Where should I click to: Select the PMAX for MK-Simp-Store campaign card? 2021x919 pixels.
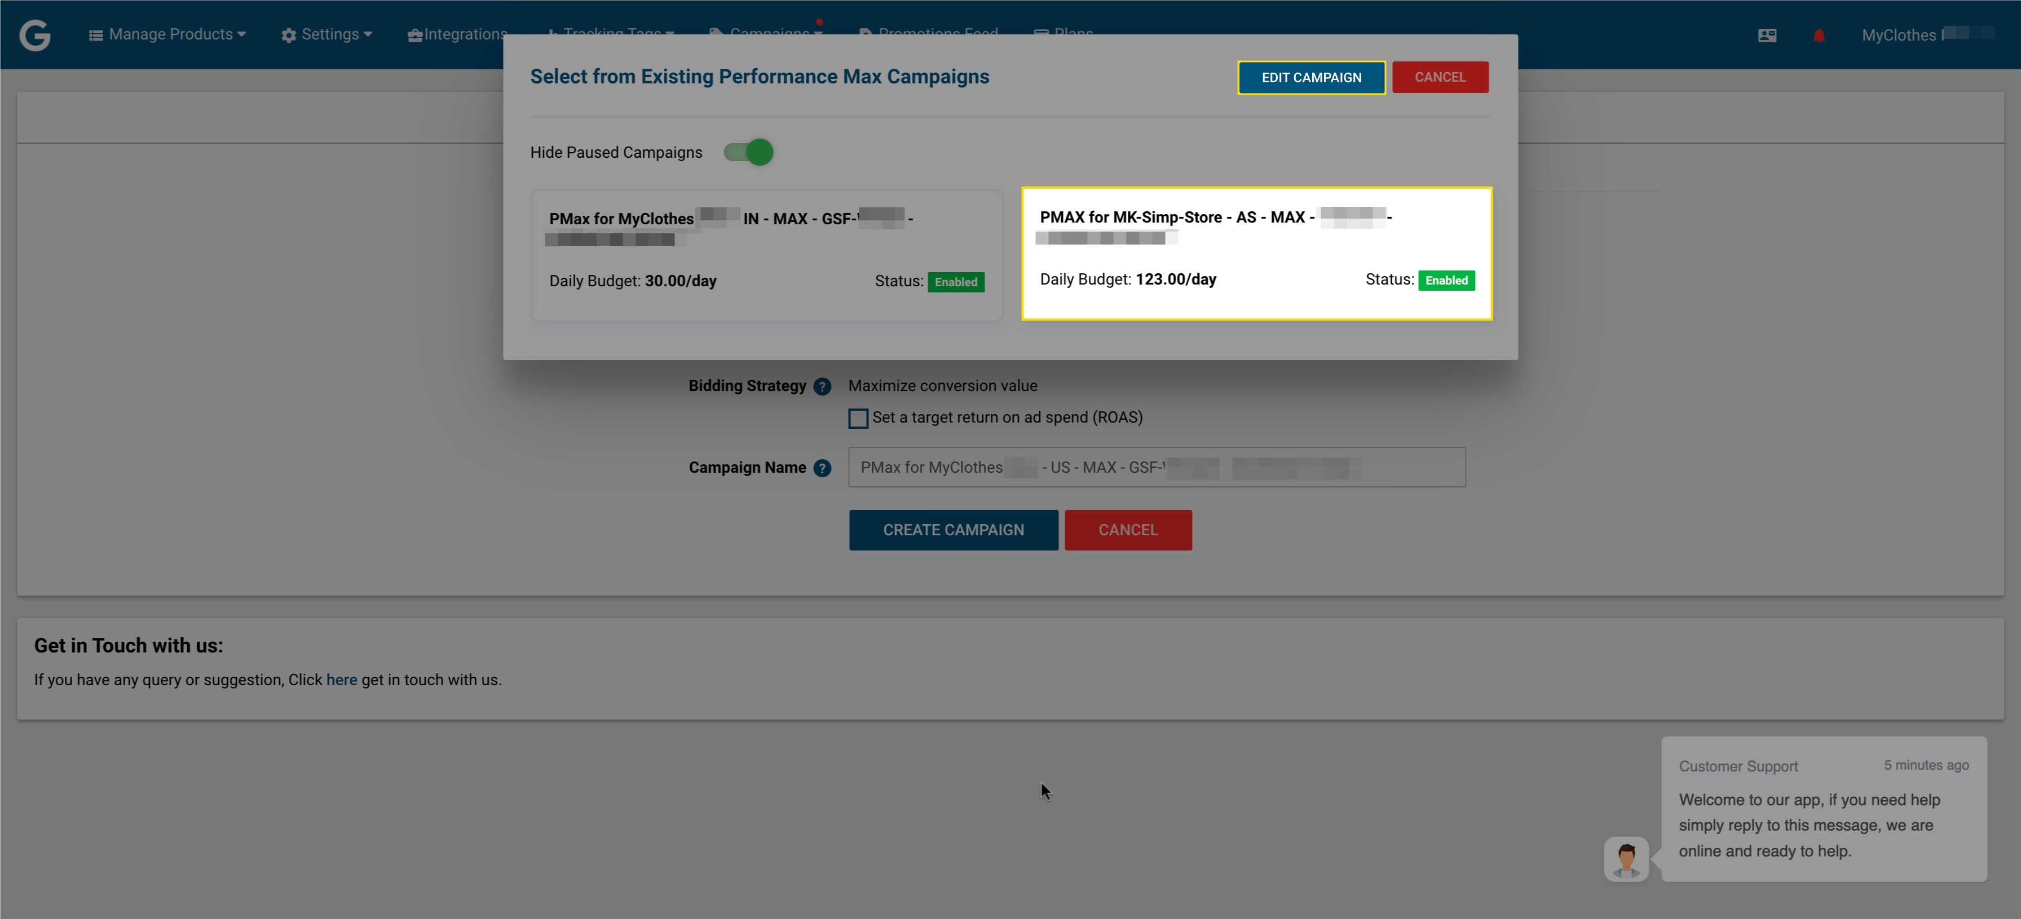[1256, 253]
